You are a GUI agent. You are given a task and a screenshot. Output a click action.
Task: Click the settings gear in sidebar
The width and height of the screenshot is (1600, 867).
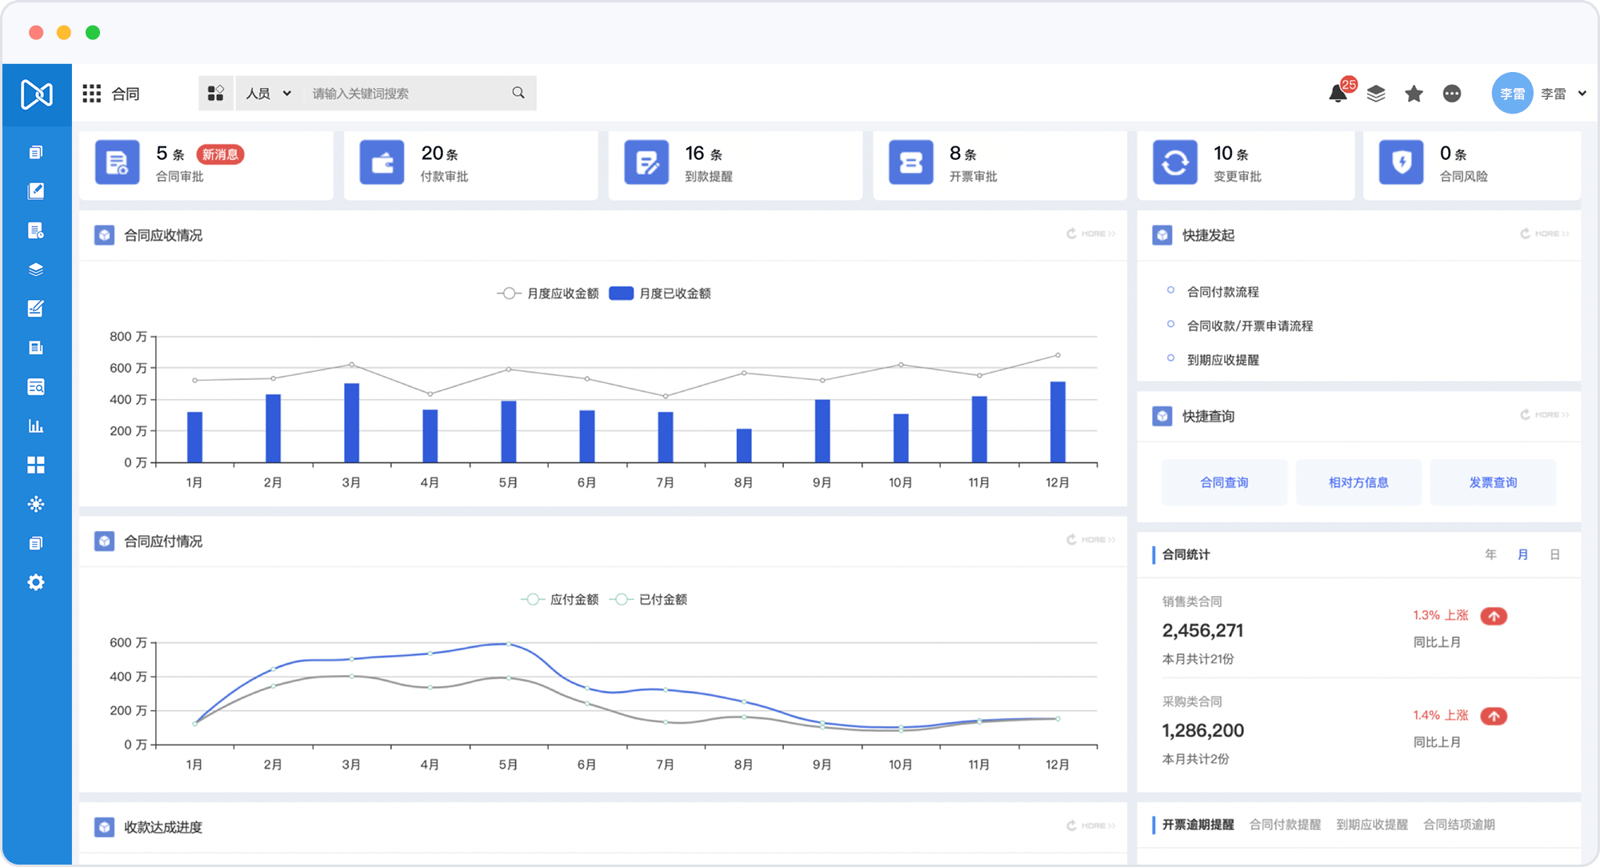(36, 582)
